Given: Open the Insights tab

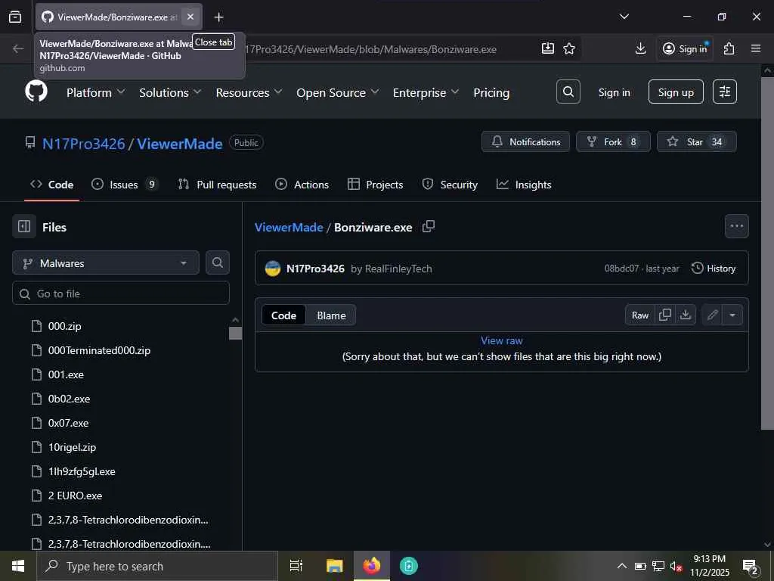Looking at the screenshot, I should tap(525, 185).
